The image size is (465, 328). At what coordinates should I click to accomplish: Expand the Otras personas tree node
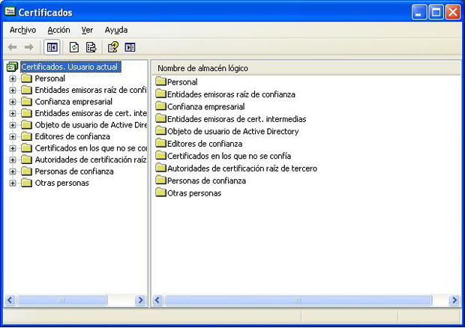13,183
